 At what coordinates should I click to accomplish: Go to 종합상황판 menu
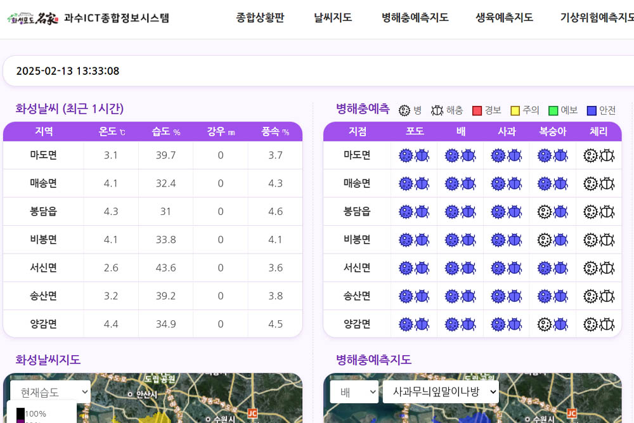point(260,18)
